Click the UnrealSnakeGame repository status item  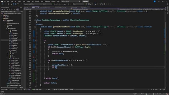tap(158, 94)
